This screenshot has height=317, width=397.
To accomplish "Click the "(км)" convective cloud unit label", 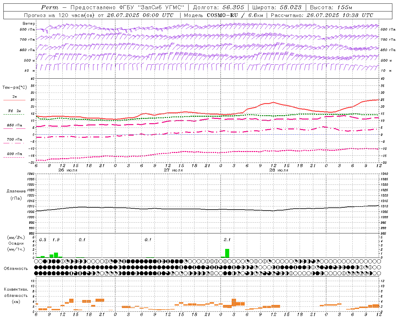I will coord(16,302).
